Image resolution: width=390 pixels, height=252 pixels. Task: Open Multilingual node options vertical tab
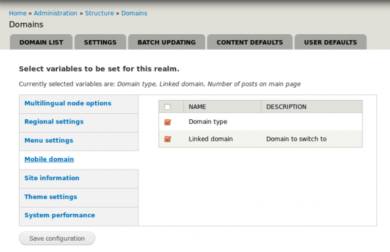point(79,104)
